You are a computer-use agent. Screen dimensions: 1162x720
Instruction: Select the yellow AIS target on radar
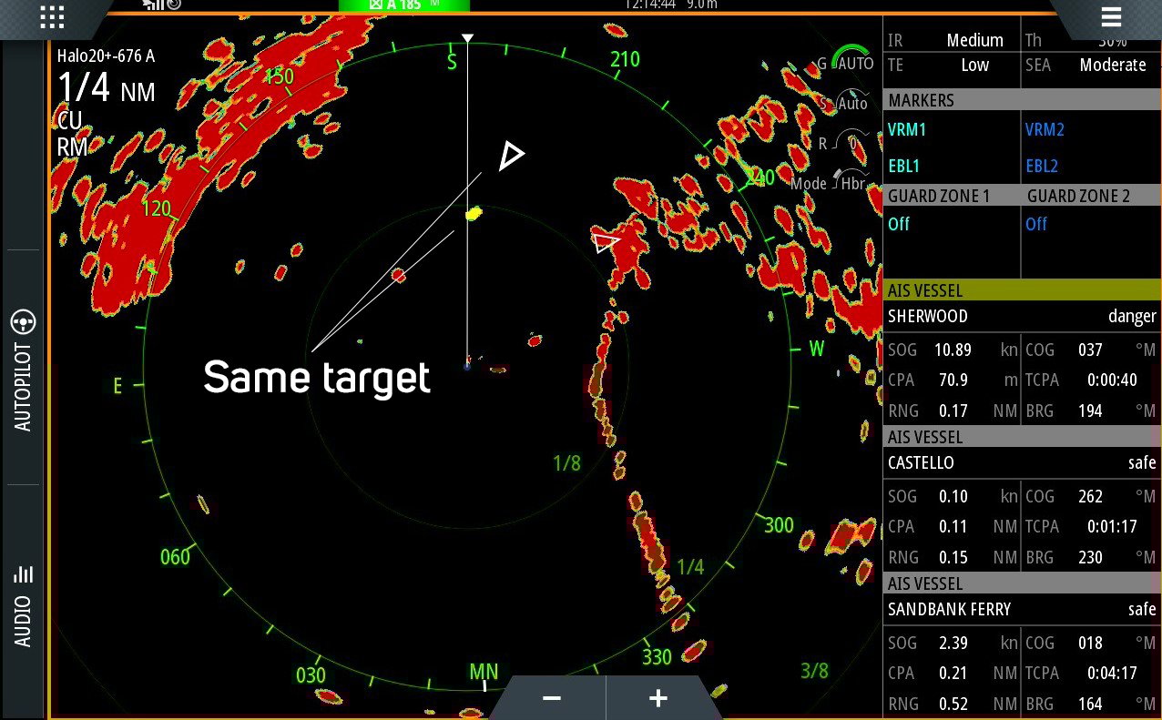coord(474,214)
